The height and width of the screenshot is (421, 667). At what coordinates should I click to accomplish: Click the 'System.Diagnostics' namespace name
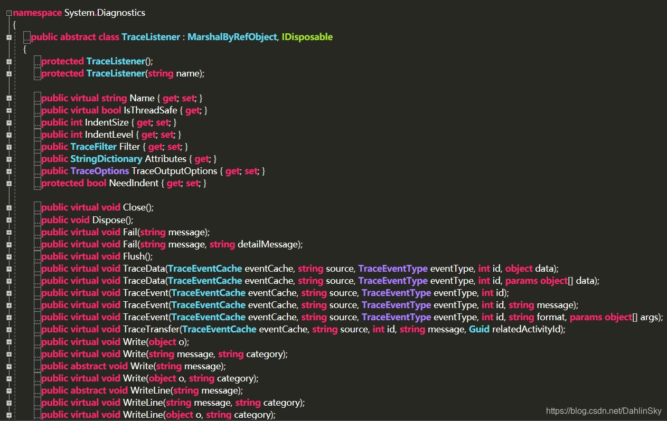click(105, 13)
